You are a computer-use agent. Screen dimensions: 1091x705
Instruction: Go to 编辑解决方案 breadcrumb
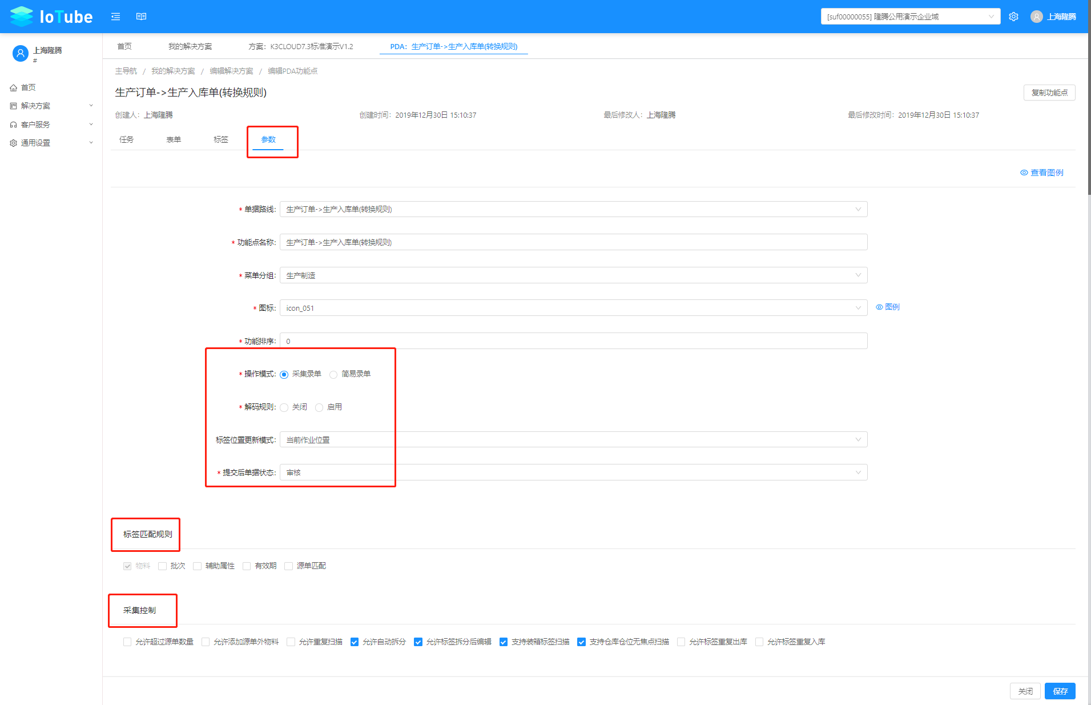click(x=231, y=71)
